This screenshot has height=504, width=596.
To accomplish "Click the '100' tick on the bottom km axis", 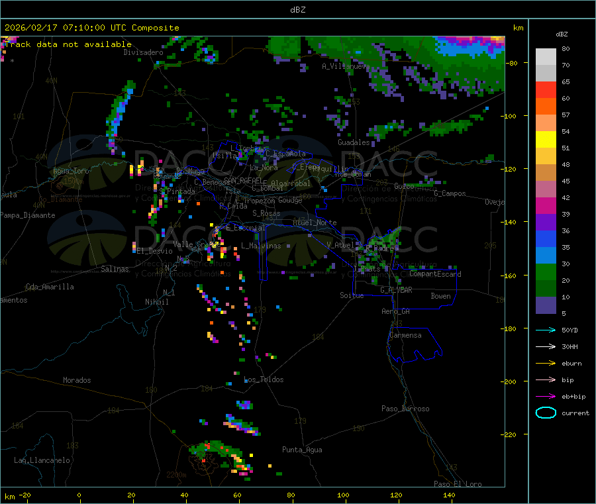I will click(343, 495).
